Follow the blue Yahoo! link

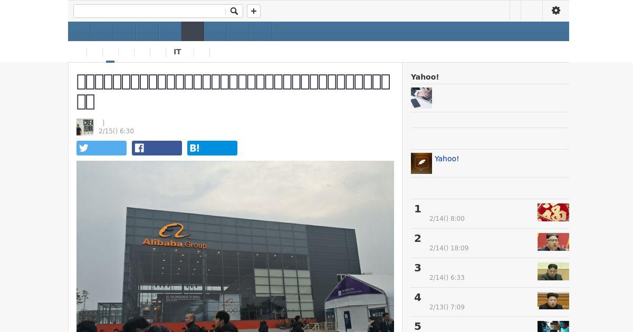[447, 159]
